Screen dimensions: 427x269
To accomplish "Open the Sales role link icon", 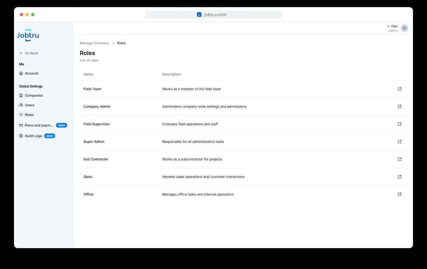I will coord(400,177).
